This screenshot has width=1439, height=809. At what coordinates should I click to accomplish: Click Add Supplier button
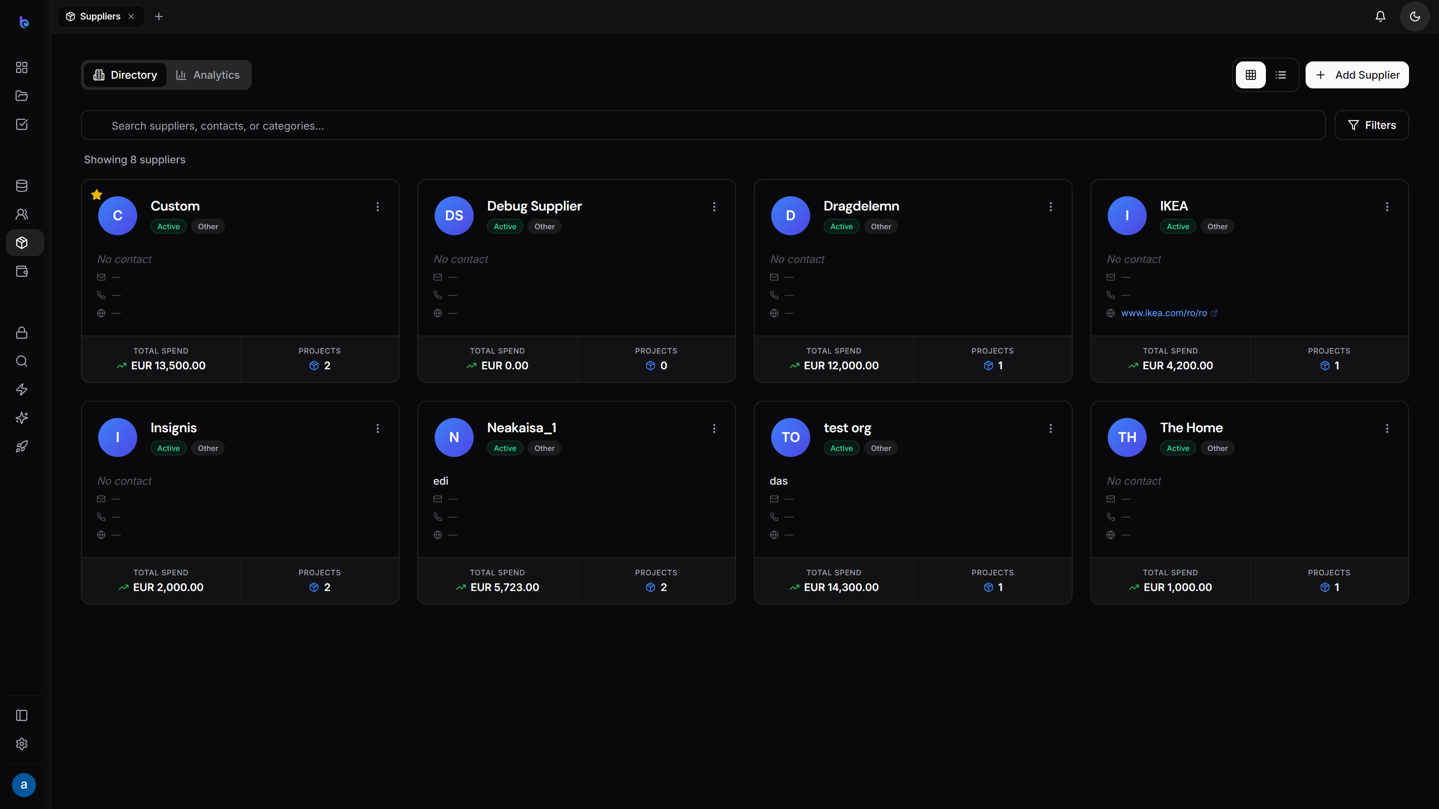[1357, 75]
